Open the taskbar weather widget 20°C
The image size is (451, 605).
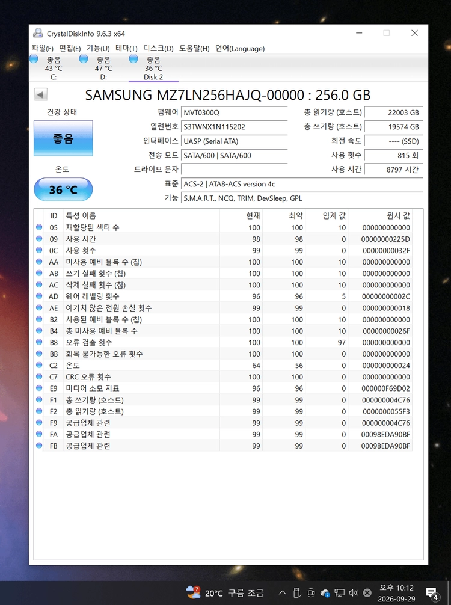pyautogui.click(x=224, y=592)
